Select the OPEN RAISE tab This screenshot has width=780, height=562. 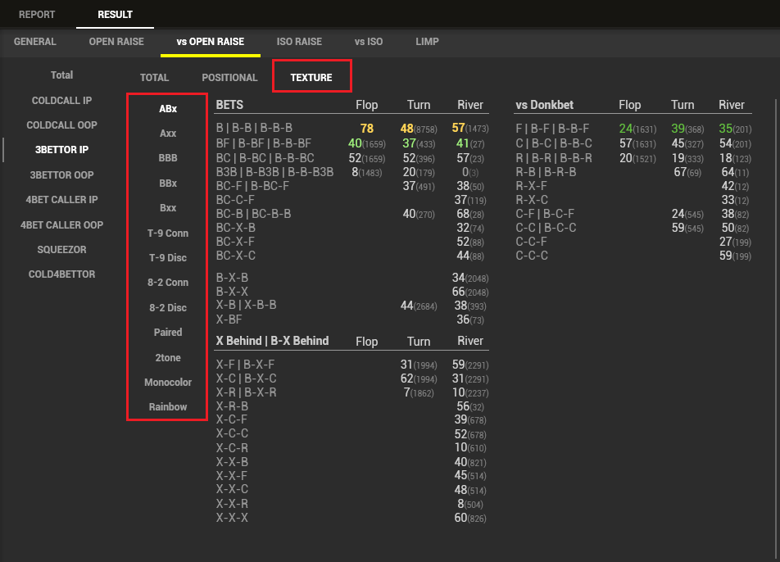pyautogui.click(x=116, y=42)
